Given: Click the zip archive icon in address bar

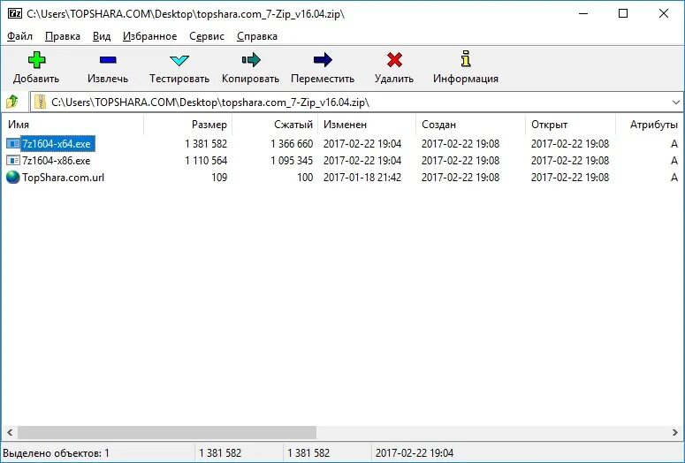Looking at the screenshot, I should [40, 102].
